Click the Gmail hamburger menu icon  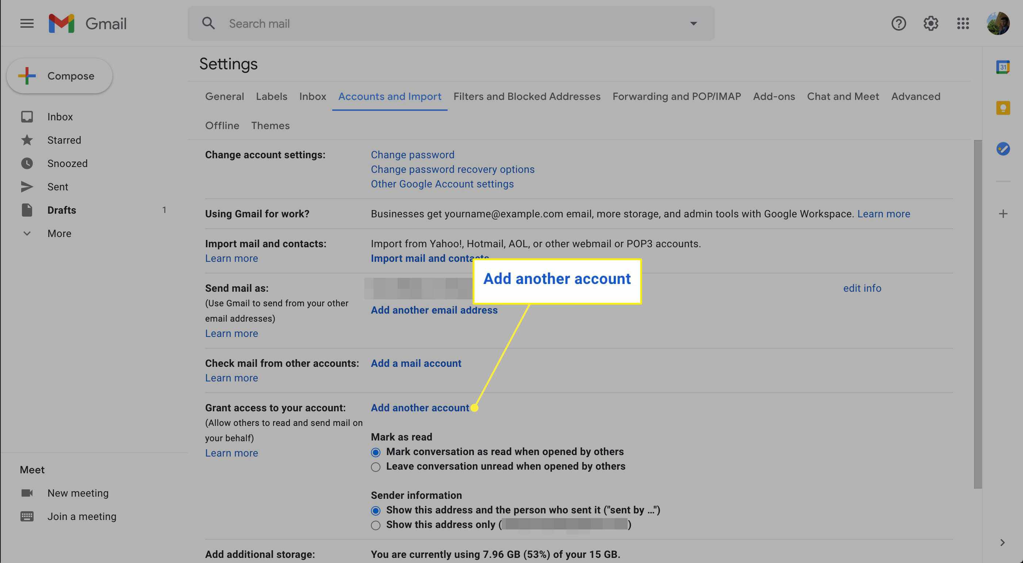pos(25,24)
